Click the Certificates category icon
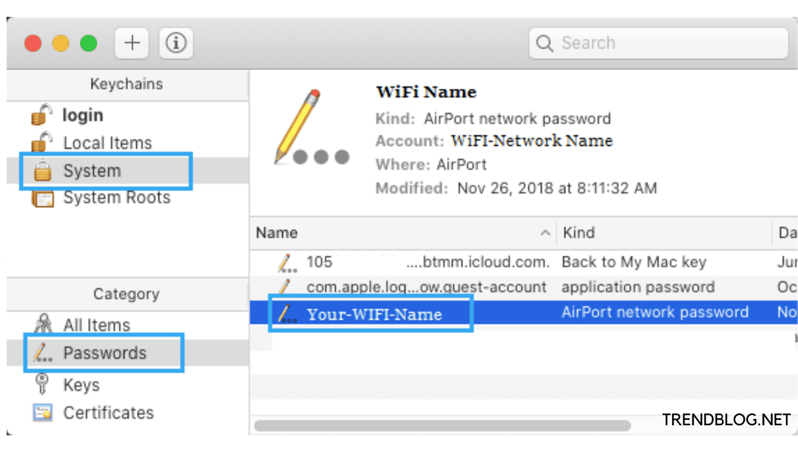Viewport: 798px width, 449px height. tap(42, 413)
